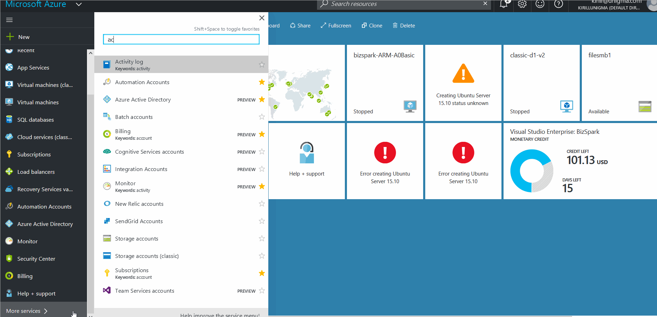The image size is (657, 317).
Task: Click the Activity log icon in list
Action: [107, 64]
